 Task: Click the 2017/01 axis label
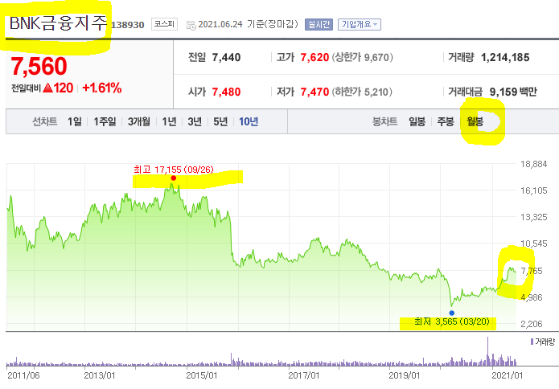(303, 375)
